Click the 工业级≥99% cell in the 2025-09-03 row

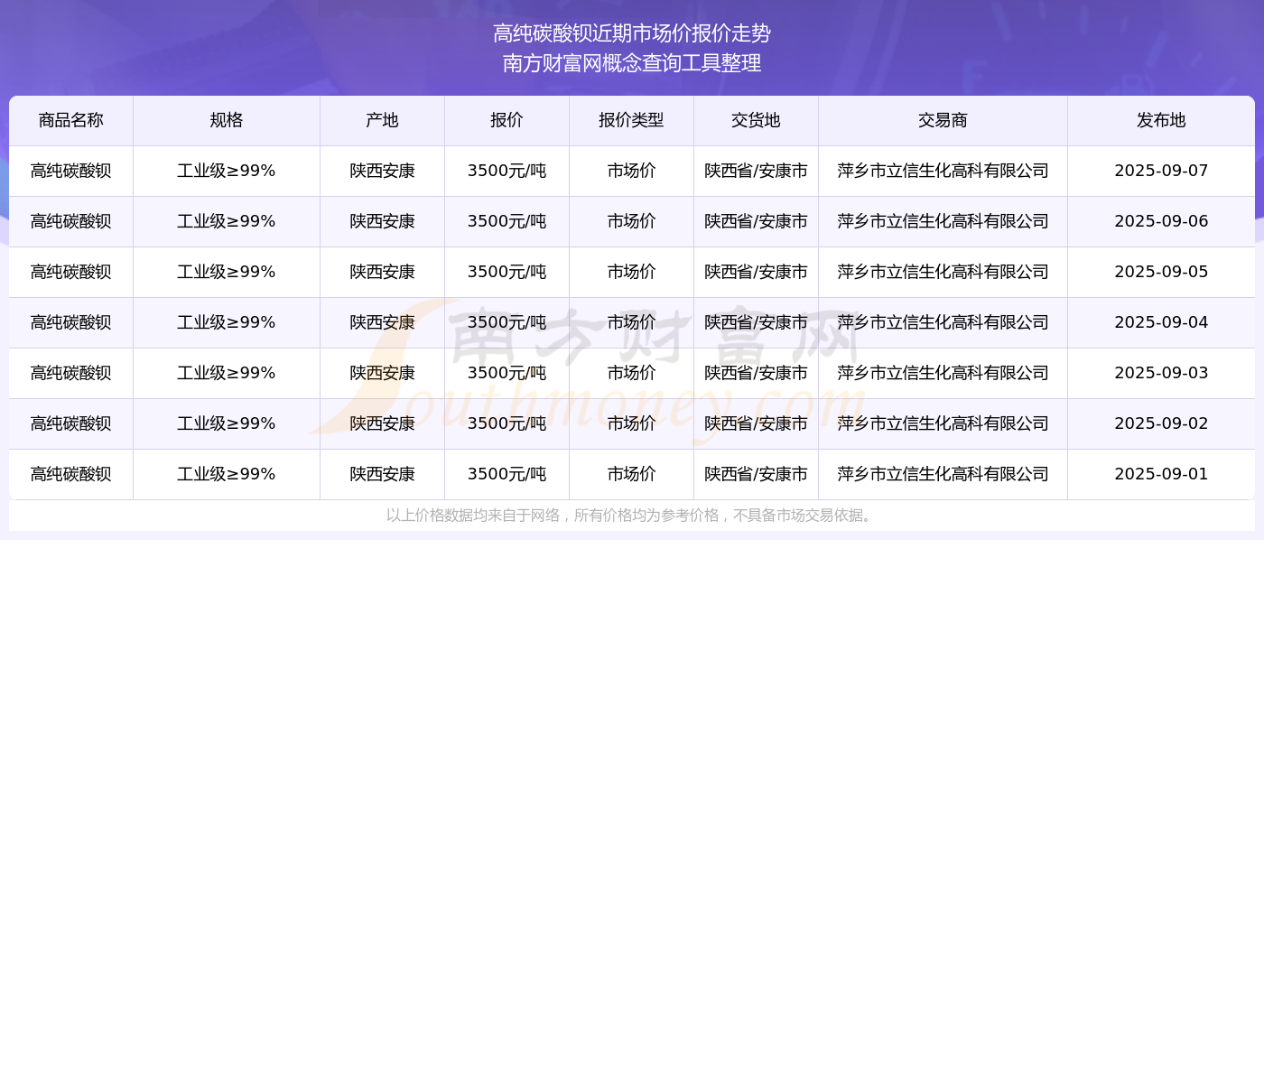click(226, 374)
